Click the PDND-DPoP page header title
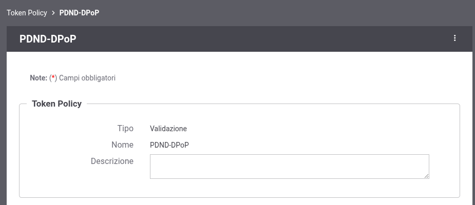This screenshot has height=205, width=475. tap(48, 39)
